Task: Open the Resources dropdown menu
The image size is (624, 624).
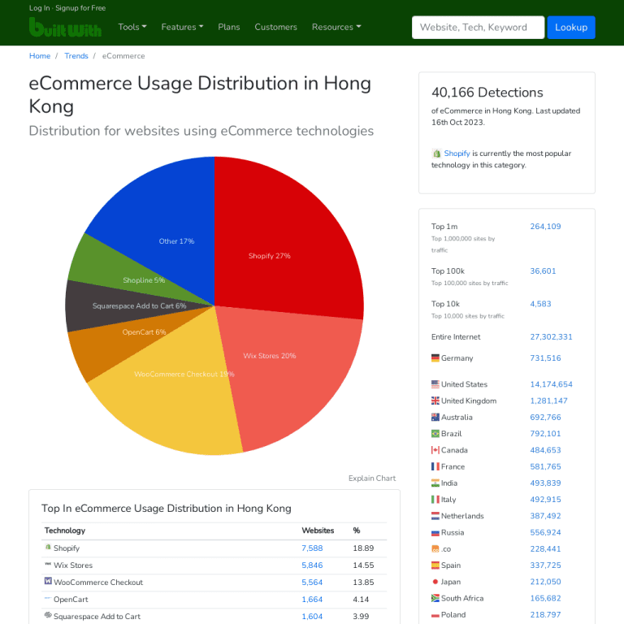Action: coord(336,27)
